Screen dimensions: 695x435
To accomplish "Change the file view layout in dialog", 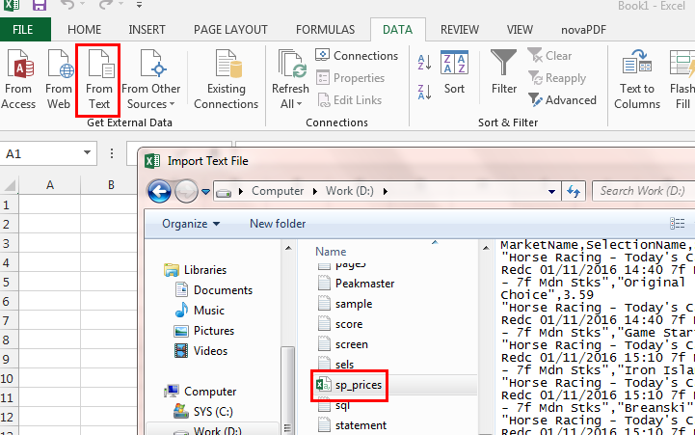I will click(x=678, y=224).
